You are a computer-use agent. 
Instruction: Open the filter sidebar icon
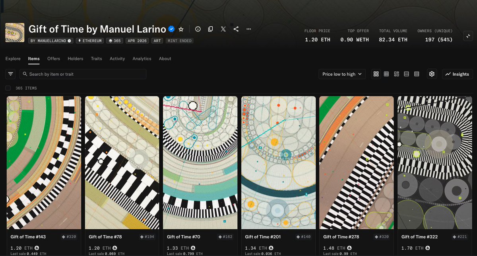(11, 74)
